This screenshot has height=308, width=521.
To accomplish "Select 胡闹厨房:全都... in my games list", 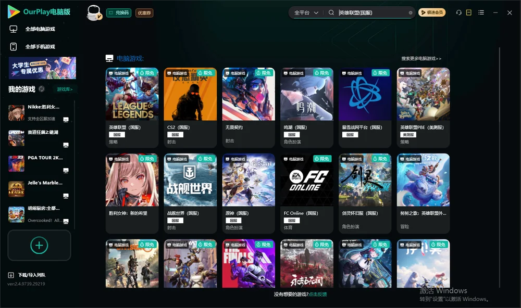I will click(x=39, y=214).
